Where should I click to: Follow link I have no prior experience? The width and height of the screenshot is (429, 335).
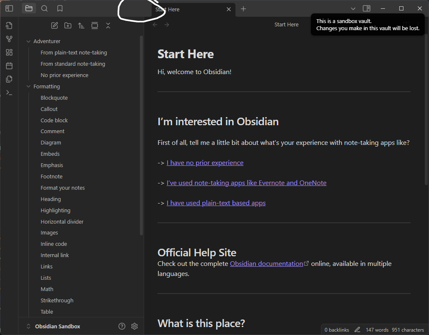pyautogui.click(x=205, y=163)
